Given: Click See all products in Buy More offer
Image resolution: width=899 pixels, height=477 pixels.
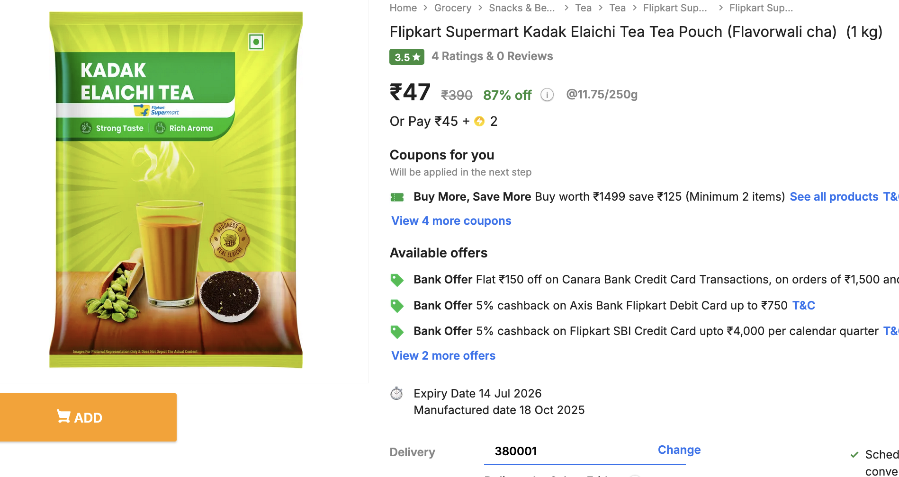Looking at the screenshot, I should point(834,196).
